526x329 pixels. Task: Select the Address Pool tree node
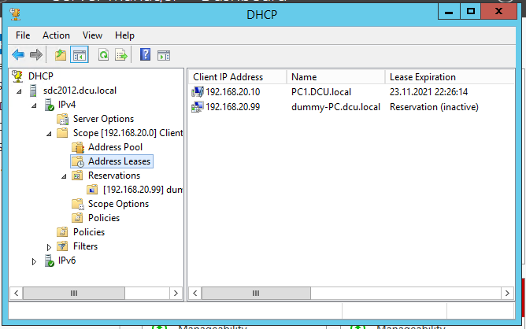[x=115, y=147]
